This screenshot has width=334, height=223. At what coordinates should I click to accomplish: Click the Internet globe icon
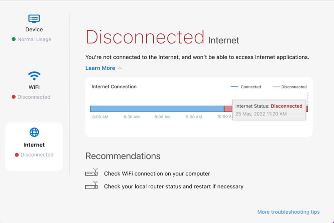point(34,133)
